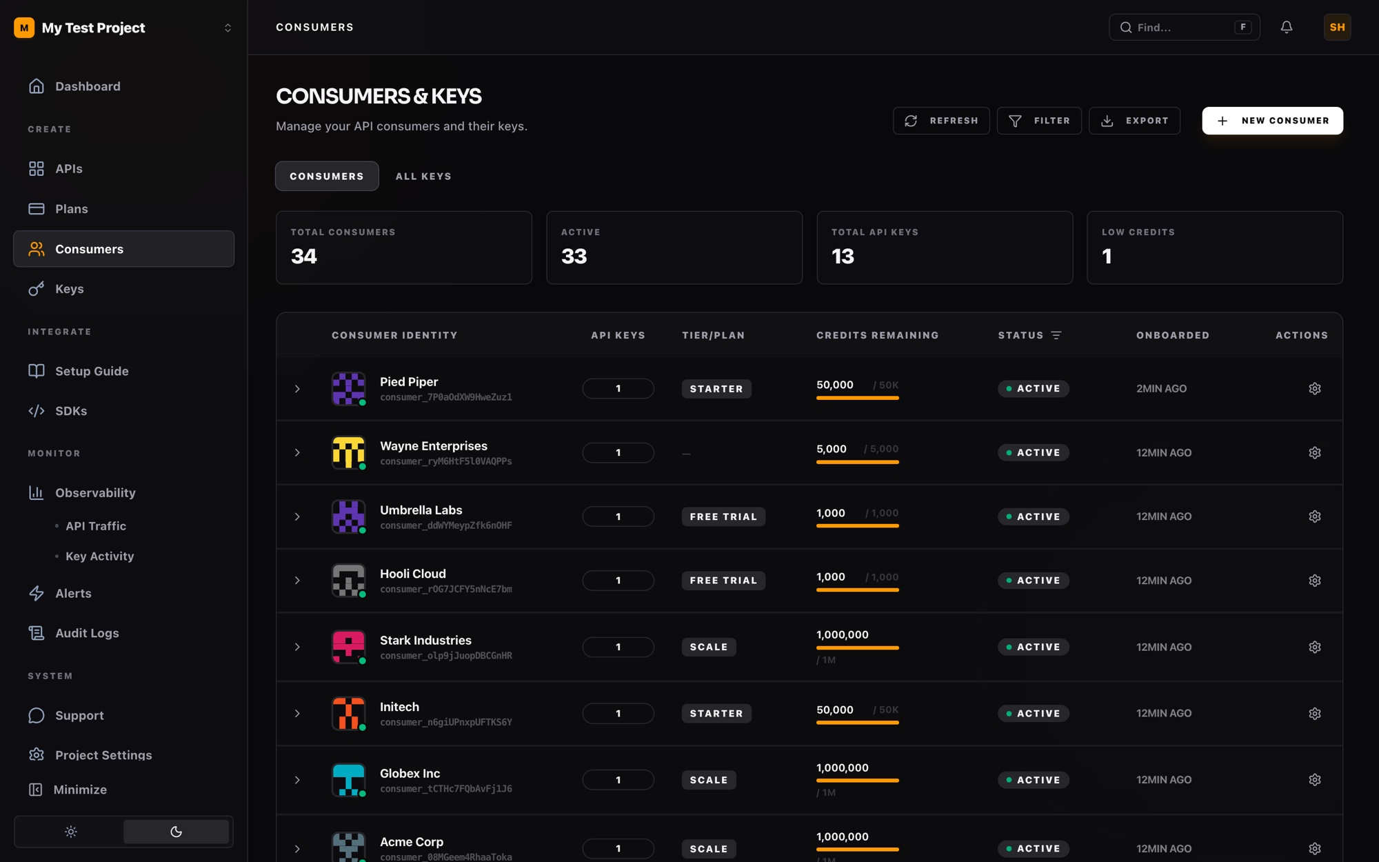The image size is (1379, 862).
Task: Expand the Stark Industries row
Action: [297, 648]
